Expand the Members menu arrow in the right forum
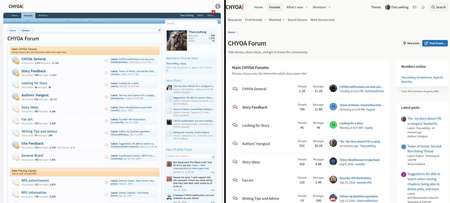This screenshot has width=450, height=203. [330, 7]
